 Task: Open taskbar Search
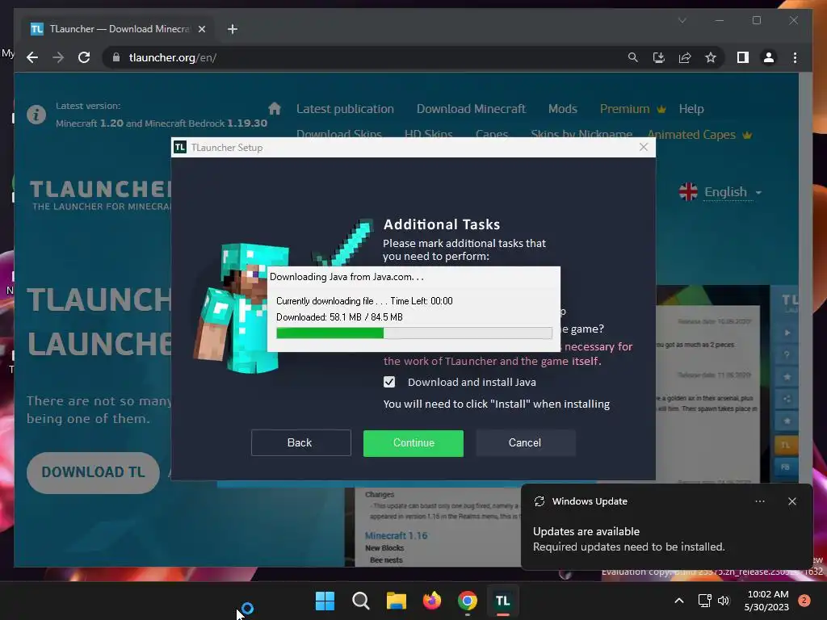[x=361, y=601]
